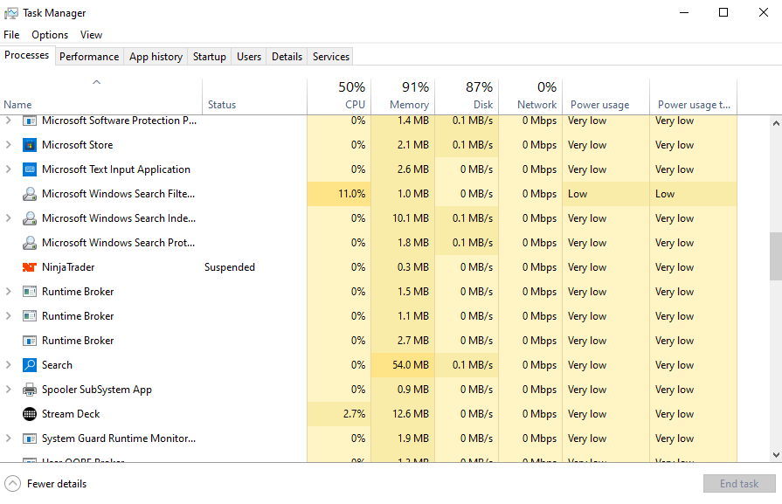
Task: Open the View menu
Action: point(91,34)
